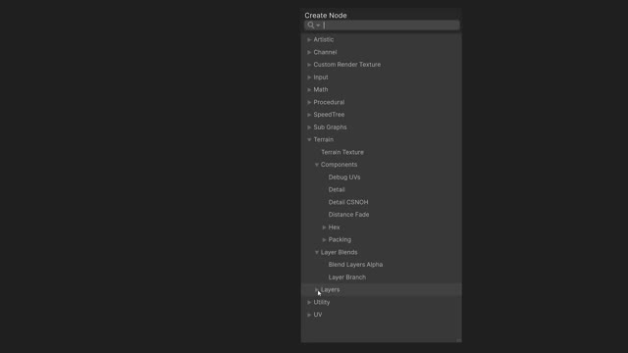This screenshot has width=628, height=353.
Task: Click the Custom Render Texture label
Action: [x=346, y=65]
